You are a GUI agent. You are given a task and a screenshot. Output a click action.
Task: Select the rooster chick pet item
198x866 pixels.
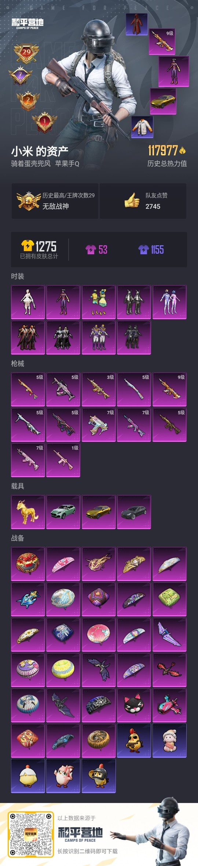(x=134, y=741)
